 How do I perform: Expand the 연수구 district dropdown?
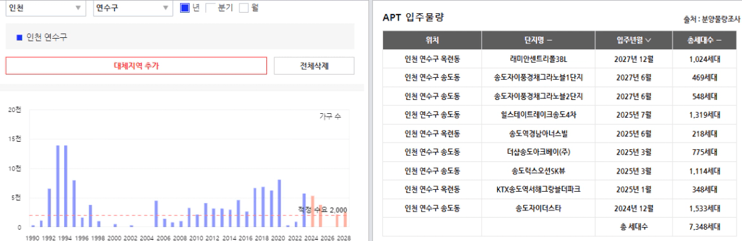[x=133, y=8]
